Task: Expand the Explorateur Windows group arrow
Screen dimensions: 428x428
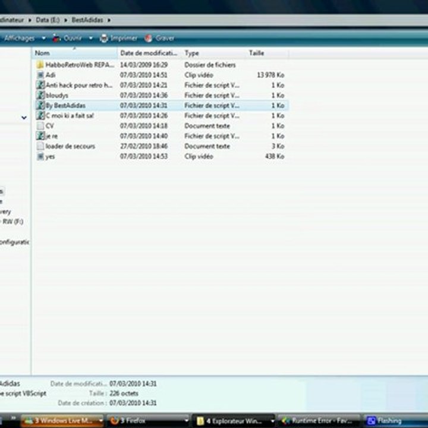Action: pos(272,421)
